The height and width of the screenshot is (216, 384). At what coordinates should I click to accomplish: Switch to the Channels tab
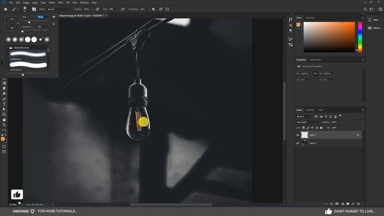click(x=310, y=110)
